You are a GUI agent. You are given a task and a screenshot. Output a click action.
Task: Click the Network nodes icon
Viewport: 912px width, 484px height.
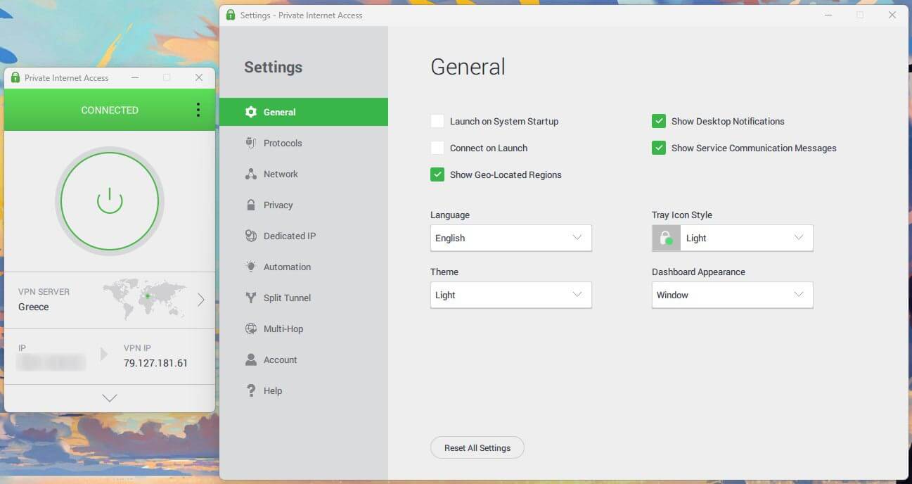251,174
